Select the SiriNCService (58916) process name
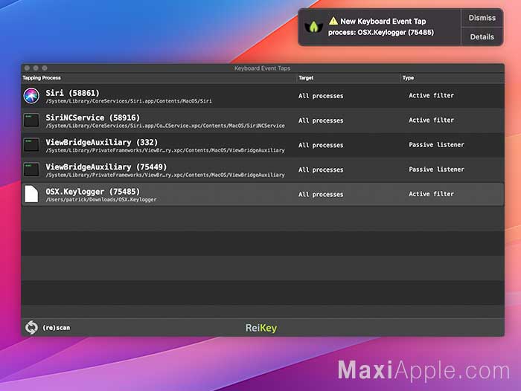The height and width of the screenshot is (391, 521). click(93, 117)
